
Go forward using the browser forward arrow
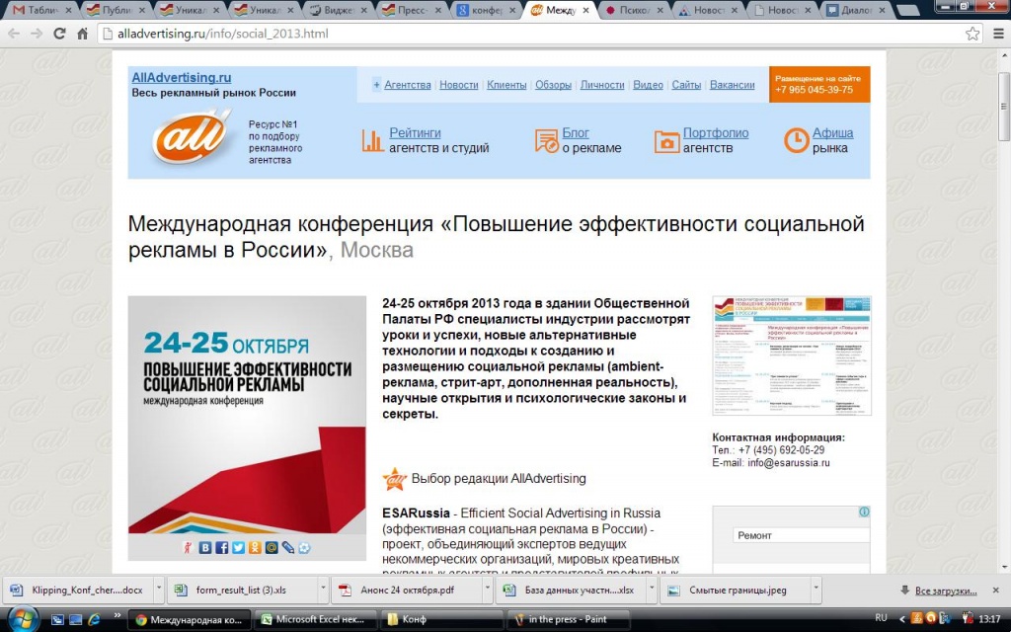[37, 34]
